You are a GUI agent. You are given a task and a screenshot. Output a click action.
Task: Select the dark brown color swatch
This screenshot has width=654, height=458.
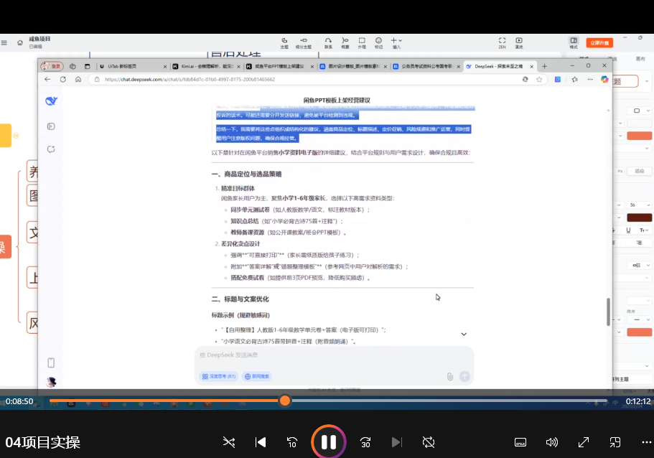pyautogui.click(x=639, y=218)
